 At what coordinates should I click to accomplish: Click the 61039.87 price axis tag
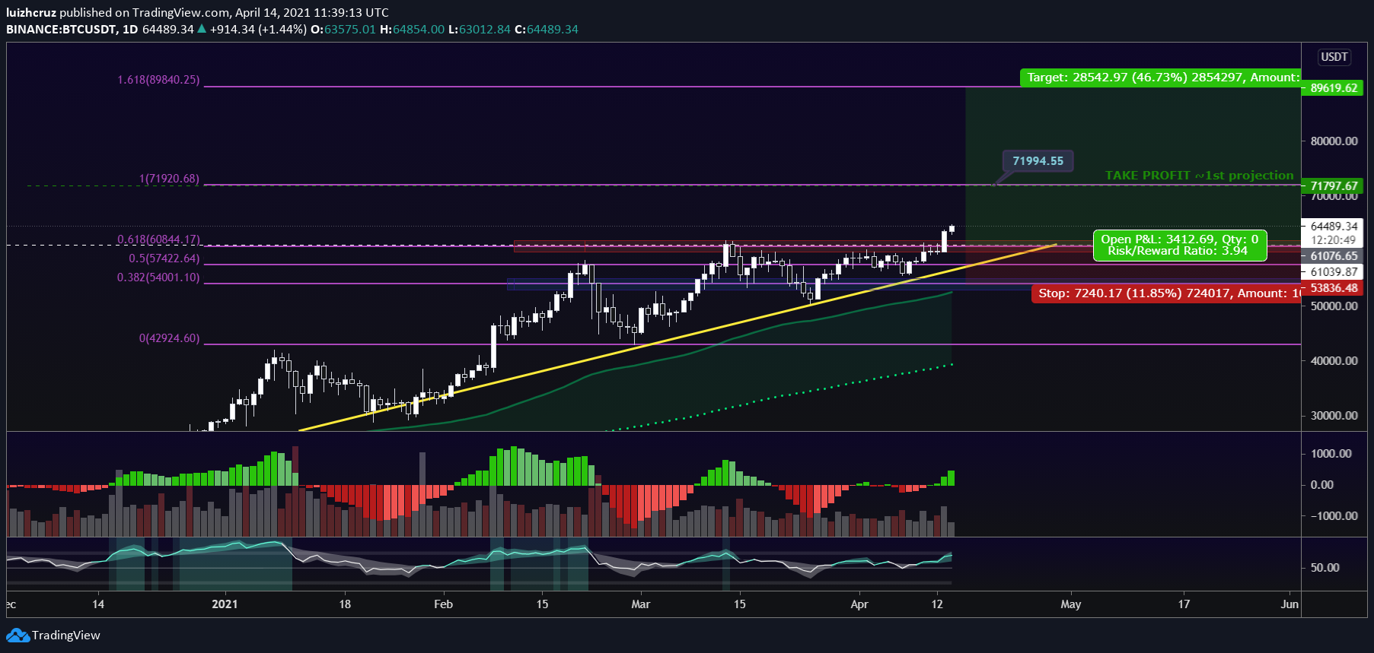click(1334, 272)
